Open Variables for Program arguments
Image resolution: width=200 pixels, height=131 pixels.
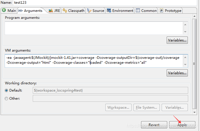coord(177,40)
